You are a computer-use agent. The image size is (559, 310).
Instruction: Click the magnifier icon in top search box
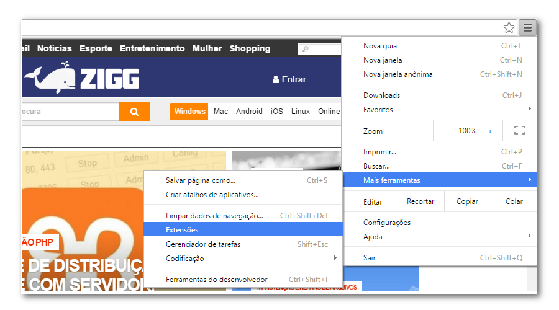tap(305, 49)
